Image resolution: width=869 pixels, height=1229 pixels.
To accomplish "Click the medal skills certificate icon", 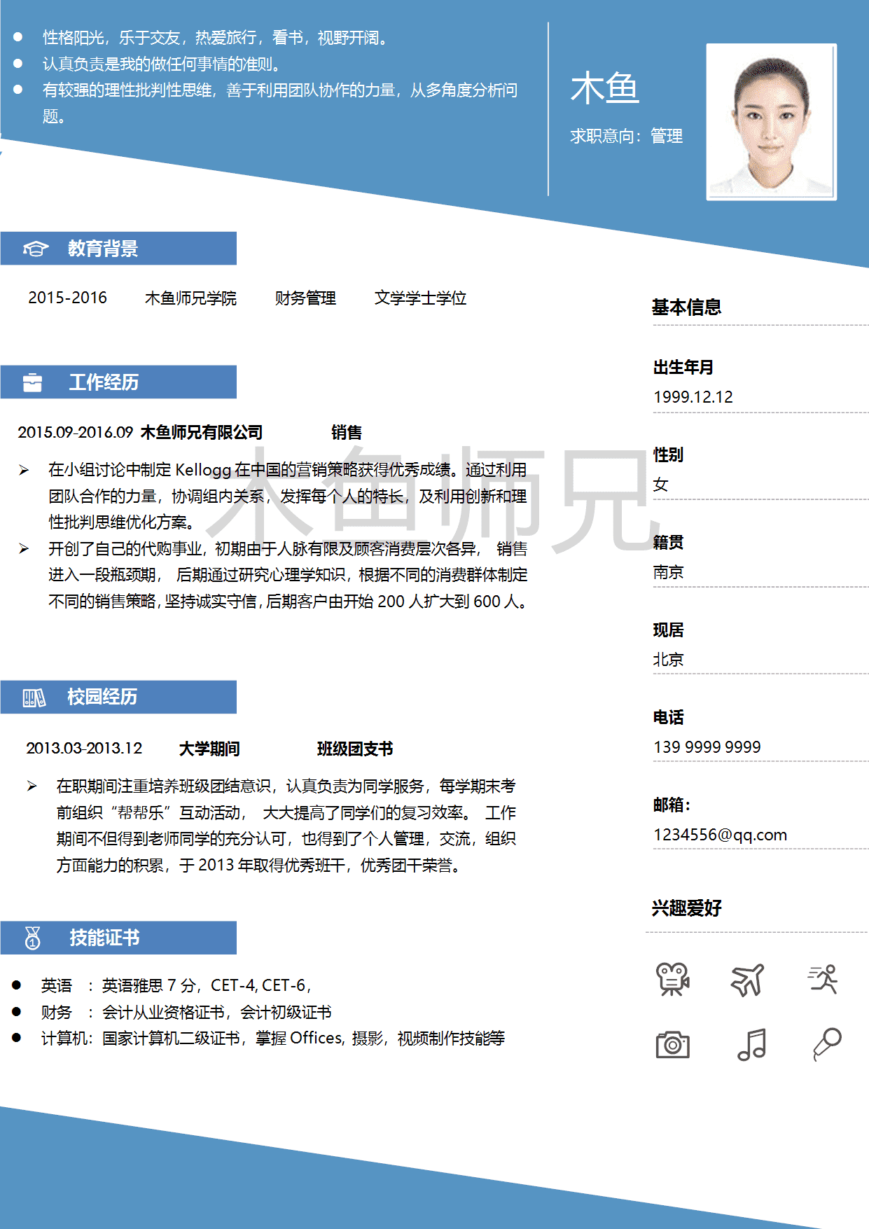I will coord(33,938).
